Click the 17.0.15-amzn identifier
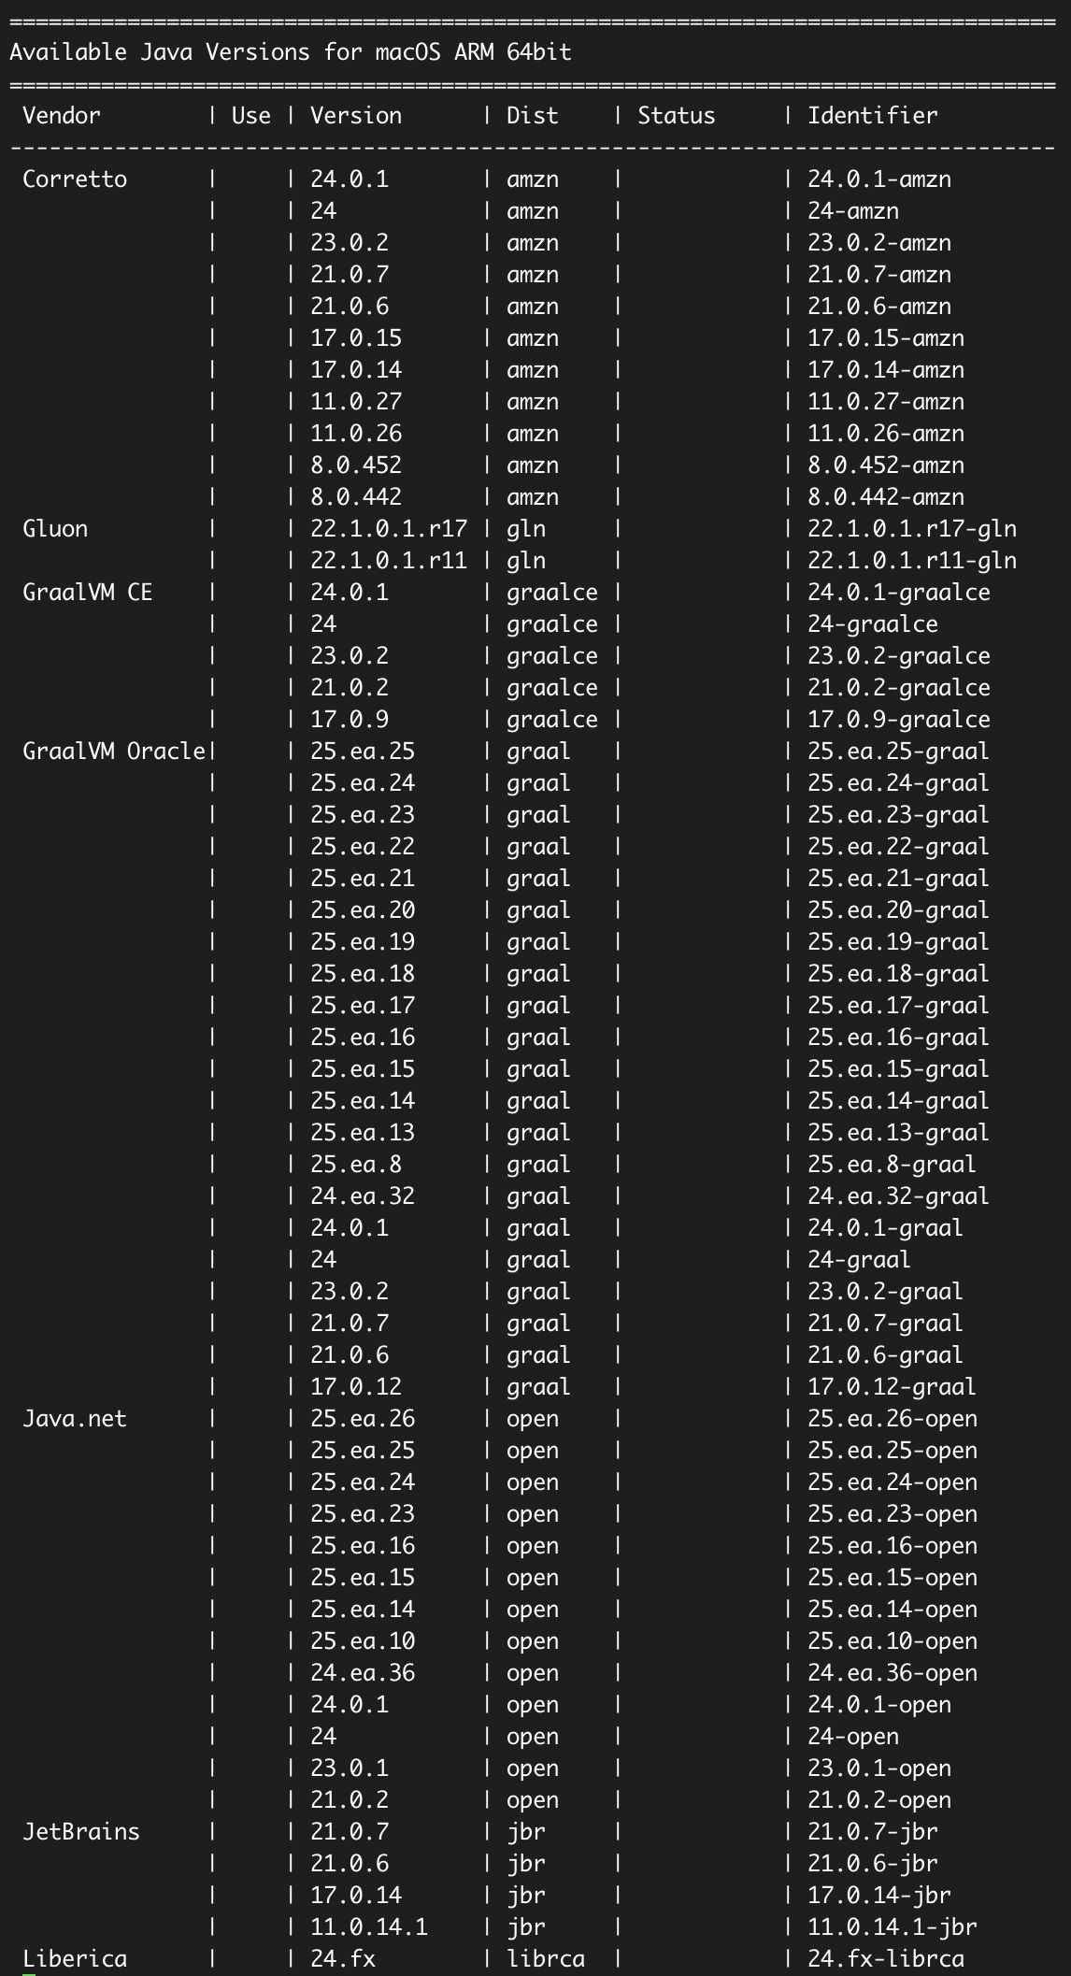Viewport: 1071px width, 1976px height. pos(885,338)
